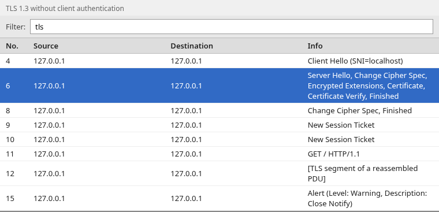Click the title TLS 1.3 without client authentication
439x212 pixels.
pyautogui.click(x=65, y=9)
